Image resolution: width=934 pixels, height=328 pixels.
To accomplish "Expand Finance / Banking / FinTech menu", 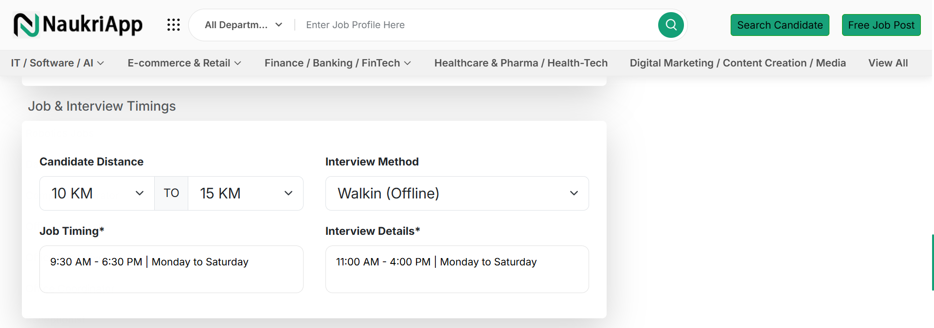I will click(338, 63).
